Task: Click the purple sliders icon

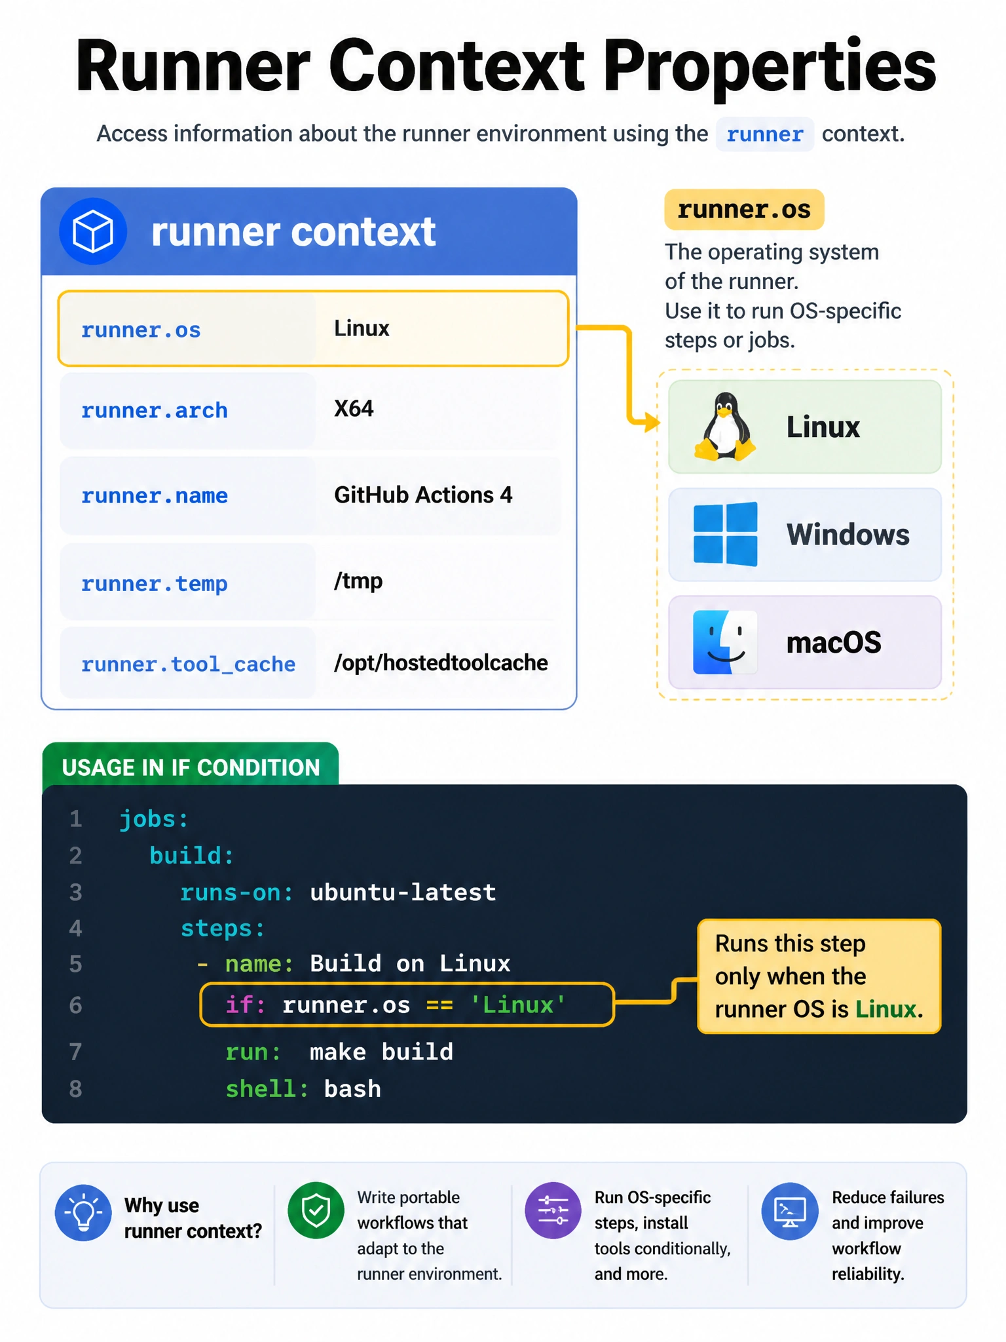Action: (x=553, y=1210)
